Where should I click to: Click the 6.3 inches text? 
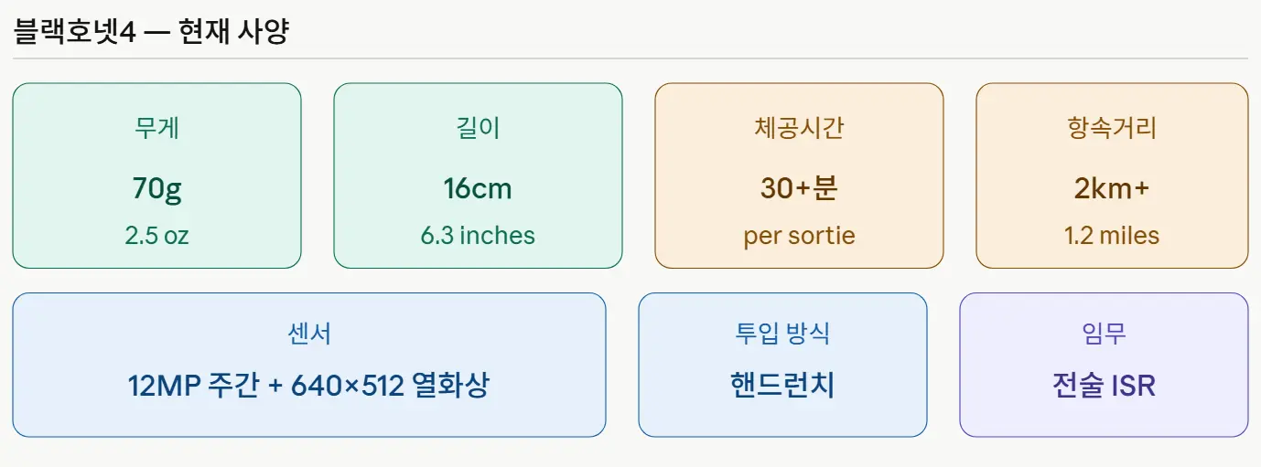[x=478, y=236]
